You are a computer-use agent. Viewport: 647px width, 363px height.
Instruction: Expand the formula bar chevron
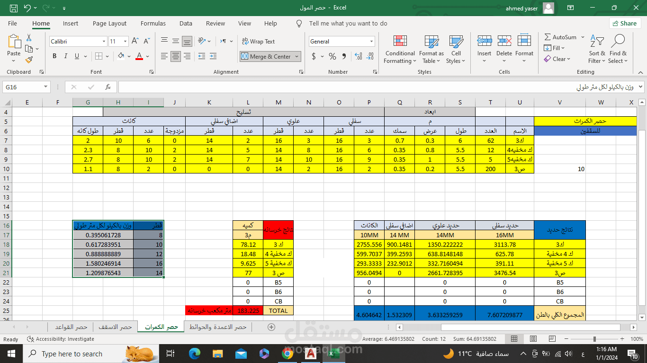(x=641, y=87)
